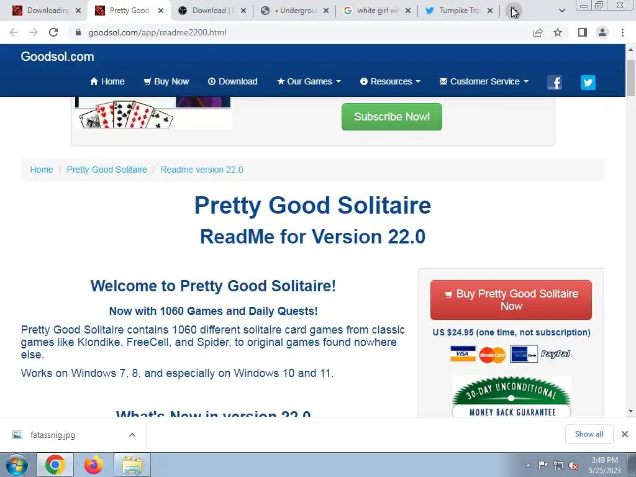The image size is (636, 477).
Task: Launch Firefox from the taskbar
Action: 93,465
